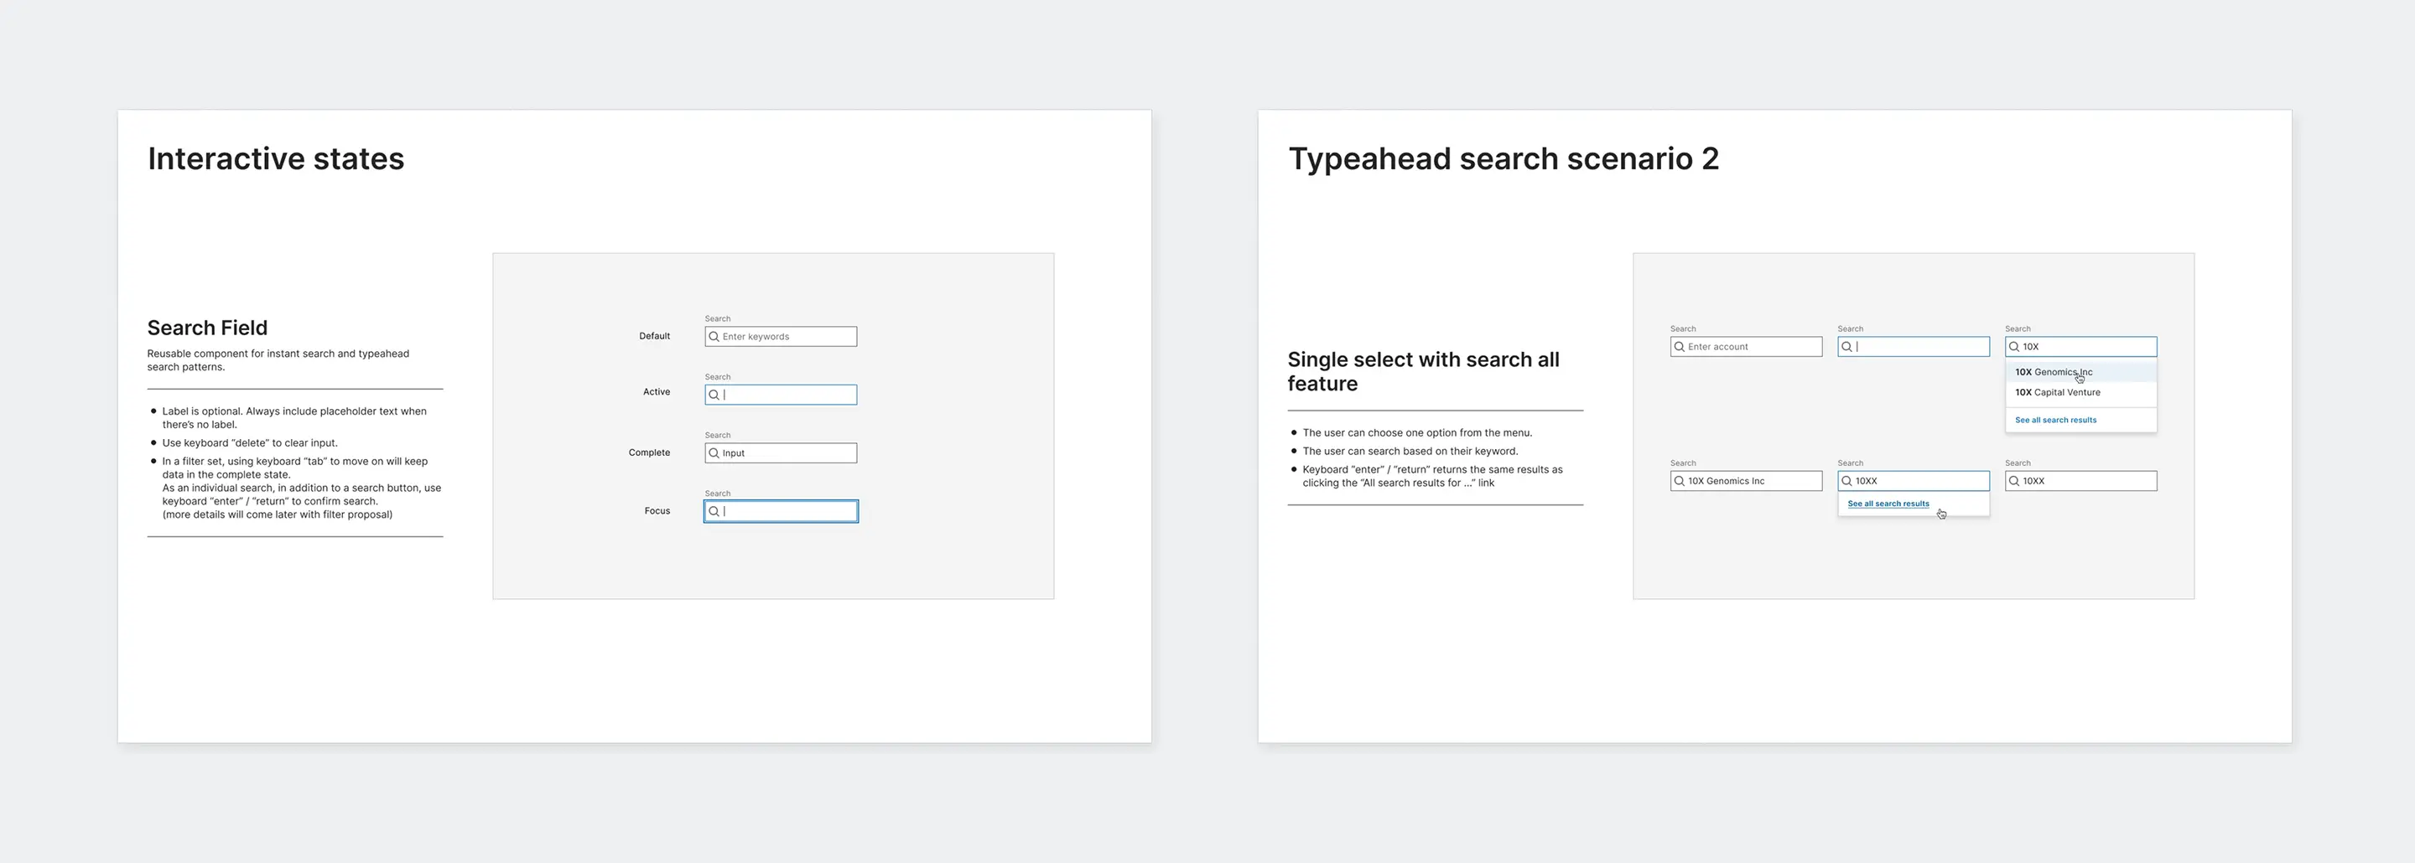Viewport: 2415px width, 863px height.
Task: Click magnifier icon in empty field beside Enter account
Action: click(1846, 347)
